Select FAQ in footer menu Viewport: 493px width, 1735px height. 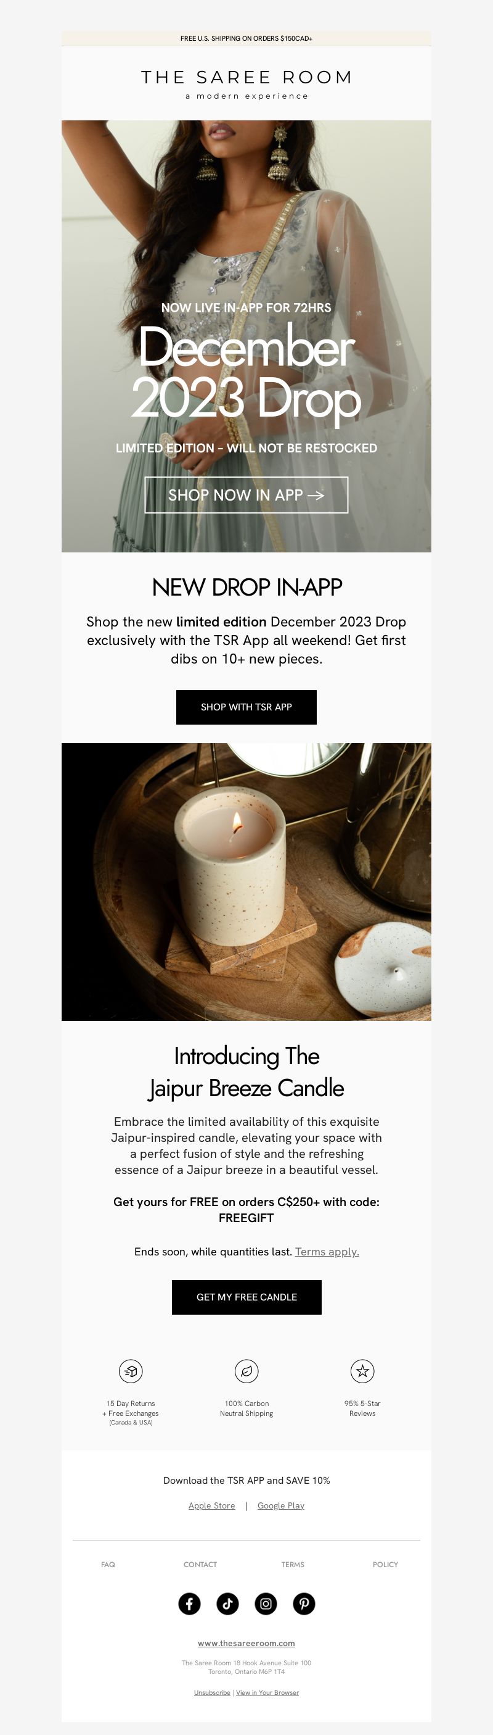point(108,1565)
